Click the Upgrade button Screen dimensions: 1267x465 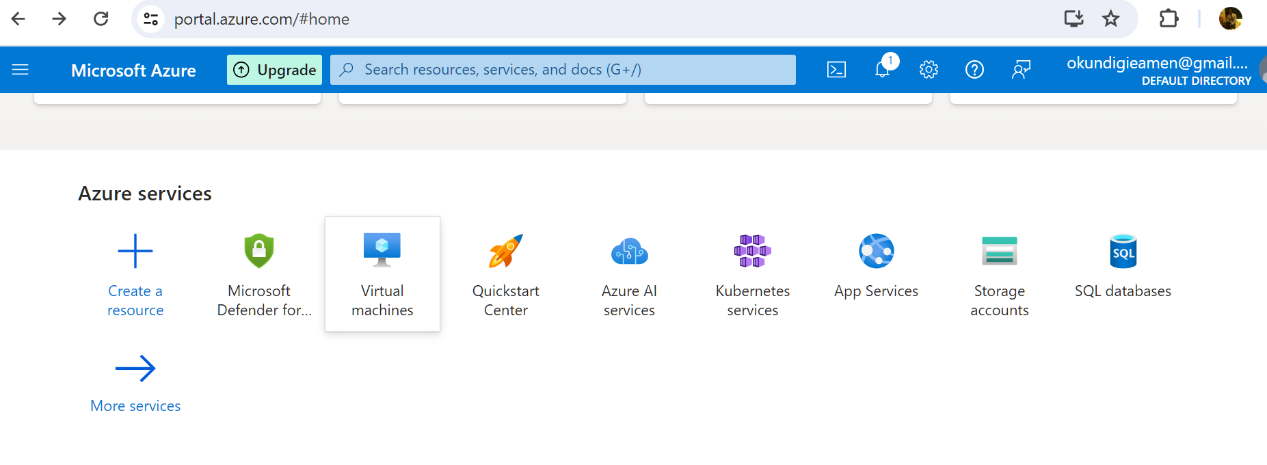(x=274, y=70)
